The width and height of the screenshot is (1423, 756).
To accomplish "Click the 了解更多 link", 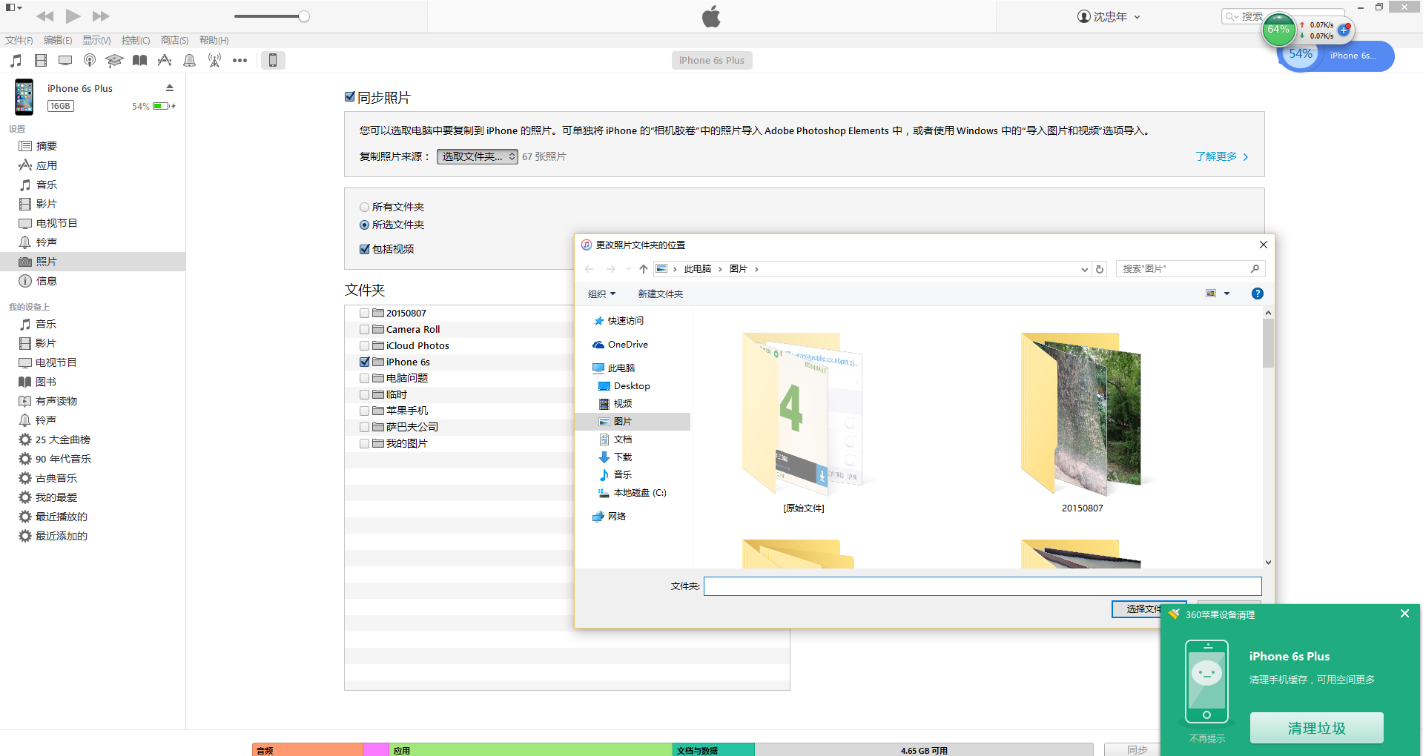I will click(x=1221, y=156).
